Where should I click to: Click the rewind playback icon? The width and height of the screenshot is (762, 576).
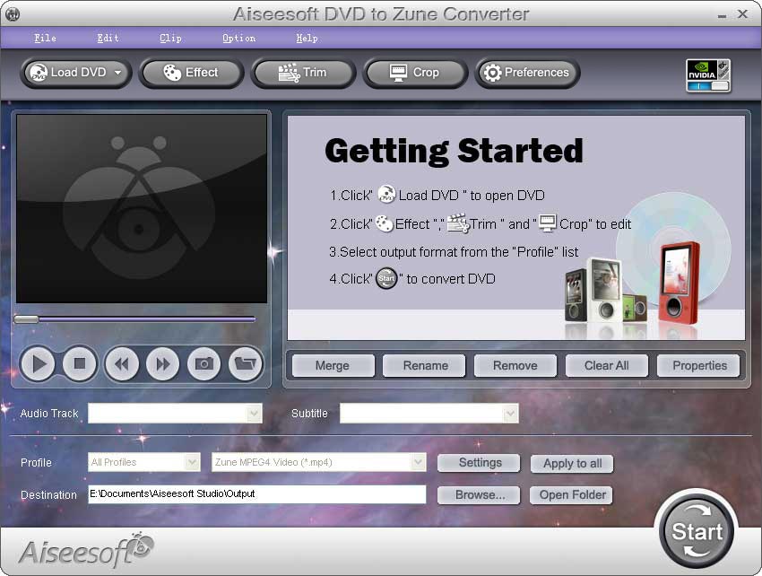pos(121,363)
